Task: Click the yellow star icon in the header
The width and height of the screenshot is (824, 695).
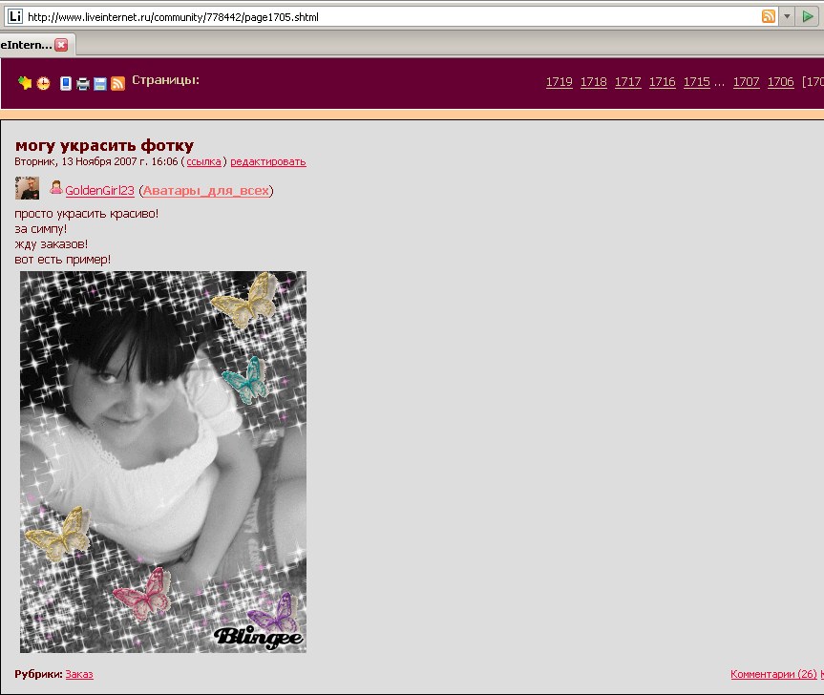Action: pos(25,83)
